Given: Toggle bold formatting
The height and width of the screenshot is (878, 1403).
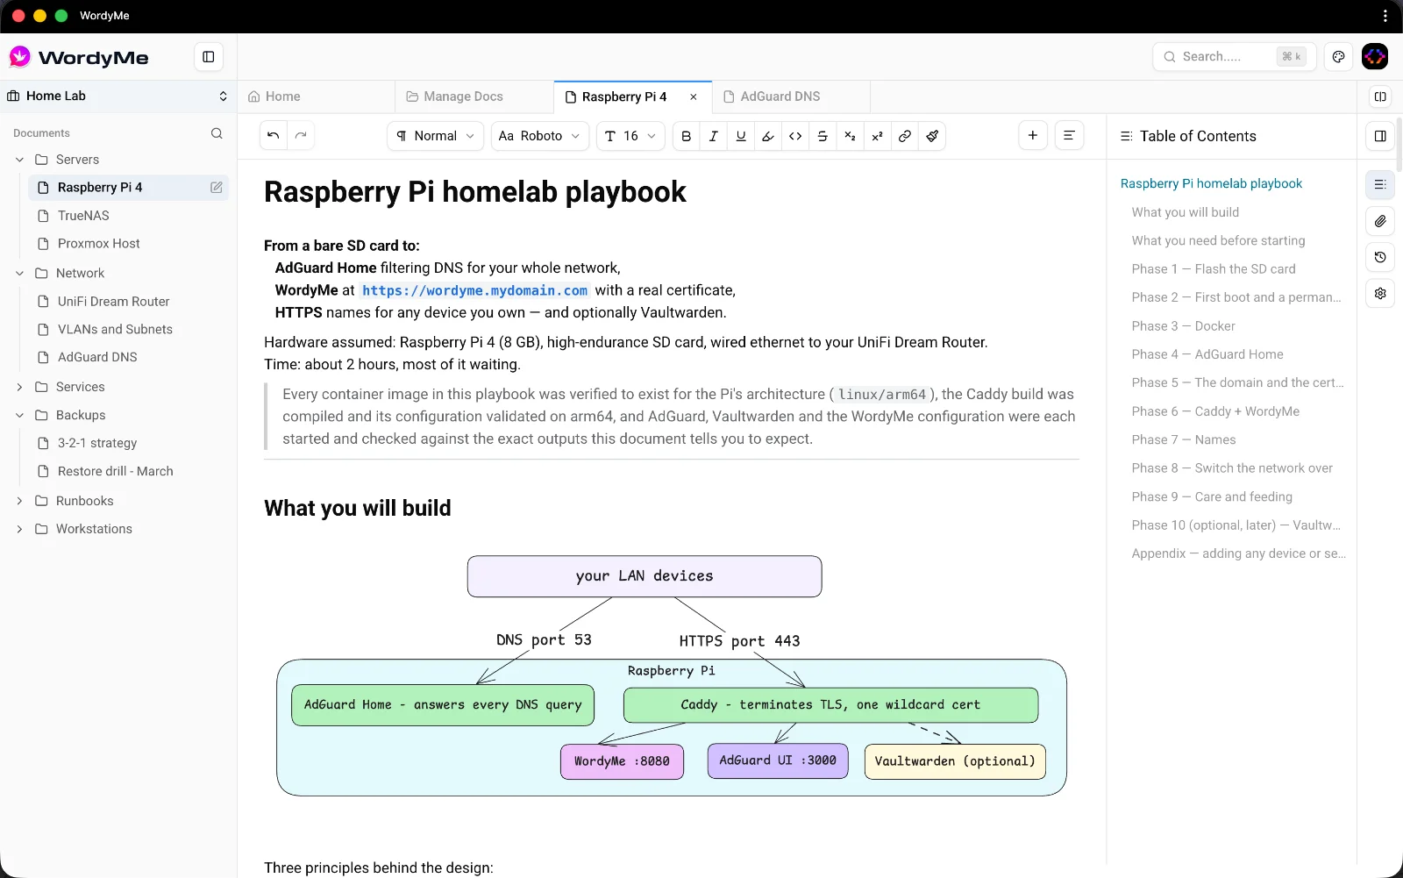Looking at the screenshot, I should 687,136.
